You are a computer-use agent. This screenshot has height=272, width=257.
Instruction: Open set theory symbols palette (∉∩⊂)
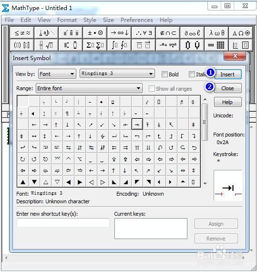(x=168, y=32)
